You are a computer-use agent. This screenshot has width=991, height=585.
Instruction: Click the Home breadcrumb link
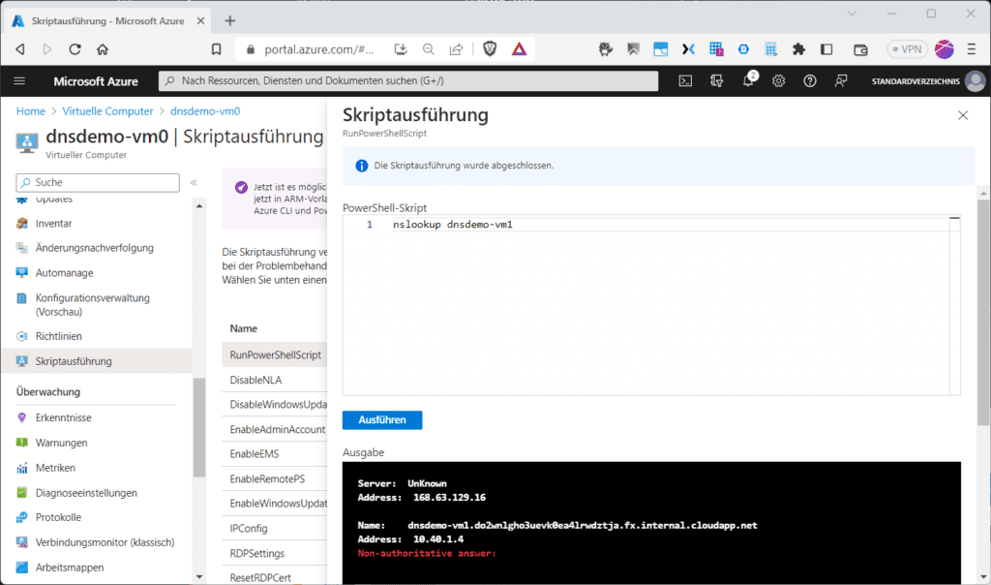tap(30, 111)
